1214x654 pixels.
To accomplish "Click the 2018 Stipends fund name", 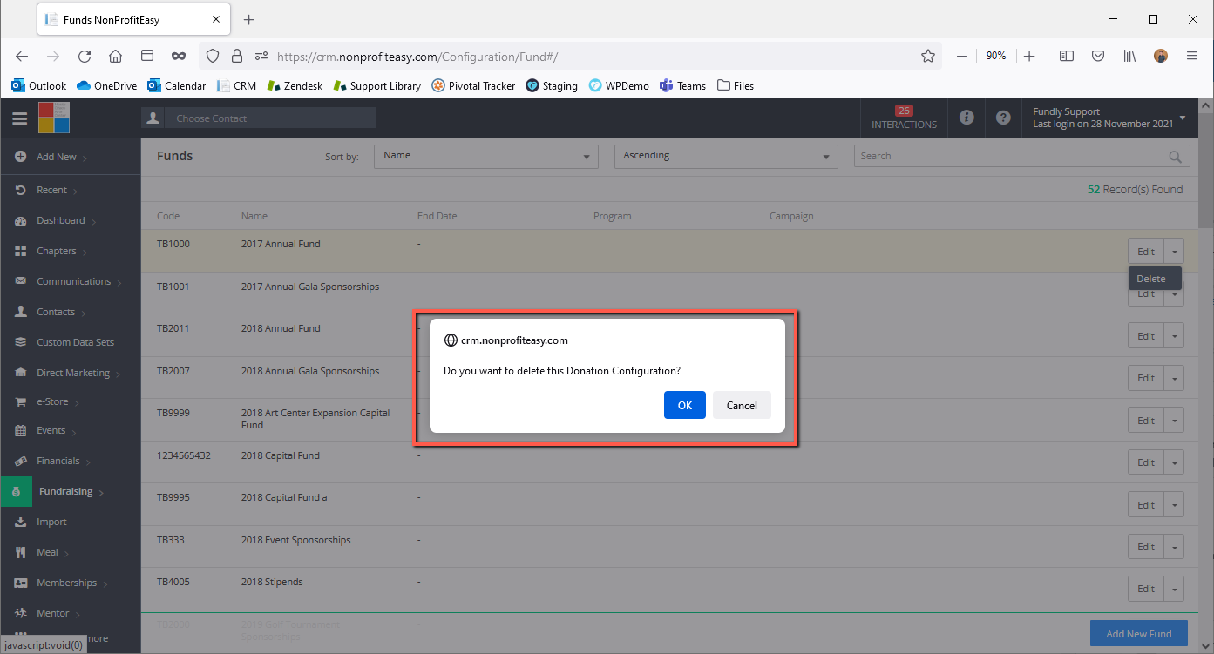I will tap(272, 582).
